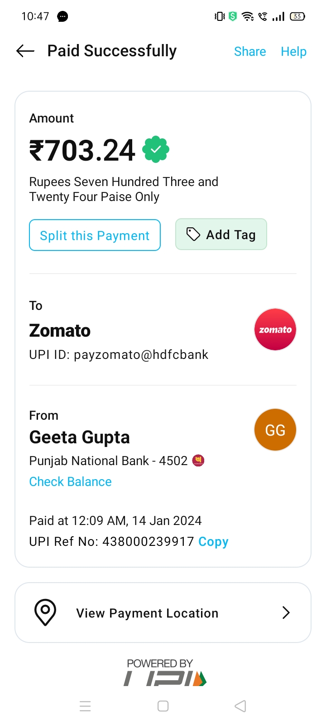Tap the location pin icon
The height and width of the screenshot is (726, 326).
45,612
